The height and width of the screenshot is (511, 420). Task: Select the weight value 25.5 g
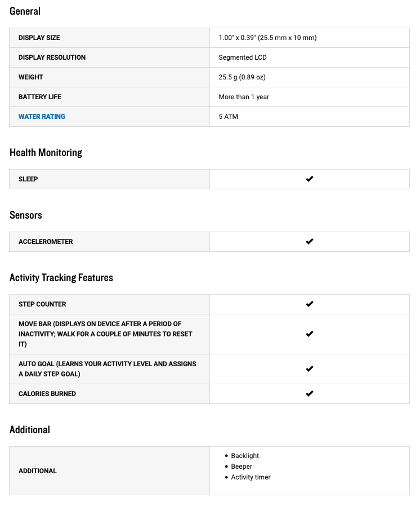click(x=242, y=77)
